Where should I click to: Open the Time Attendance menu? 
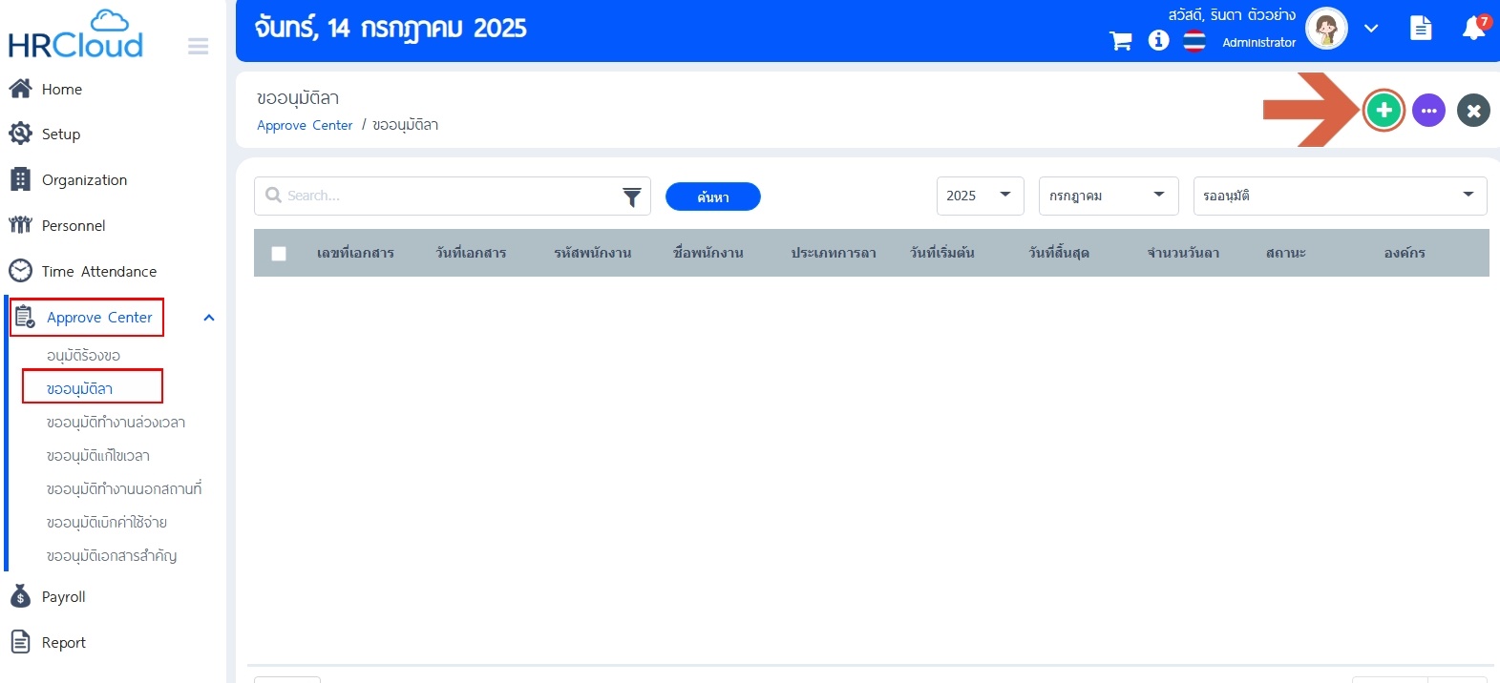[98, 272]
